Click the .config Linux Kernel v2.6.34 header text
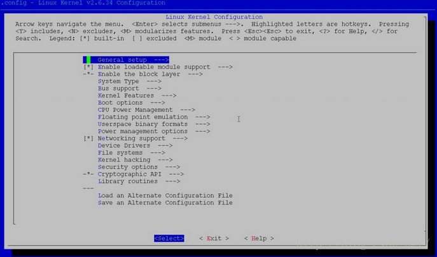The height and width of the screenshot is (257, 437). tap(83, 3)
